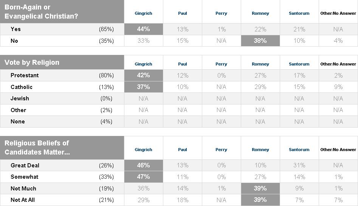Select the Jewish row label
This screenshot has height=206, width=358.
click(x=20, y=98)
